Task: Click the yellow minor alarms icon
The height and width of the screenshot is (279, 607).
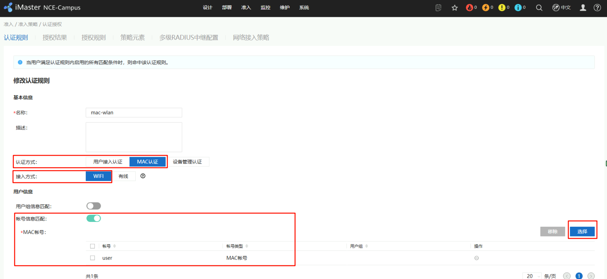Action: coord(502,7)
